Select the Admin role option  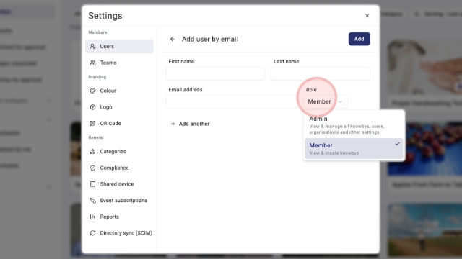point(354,124)
